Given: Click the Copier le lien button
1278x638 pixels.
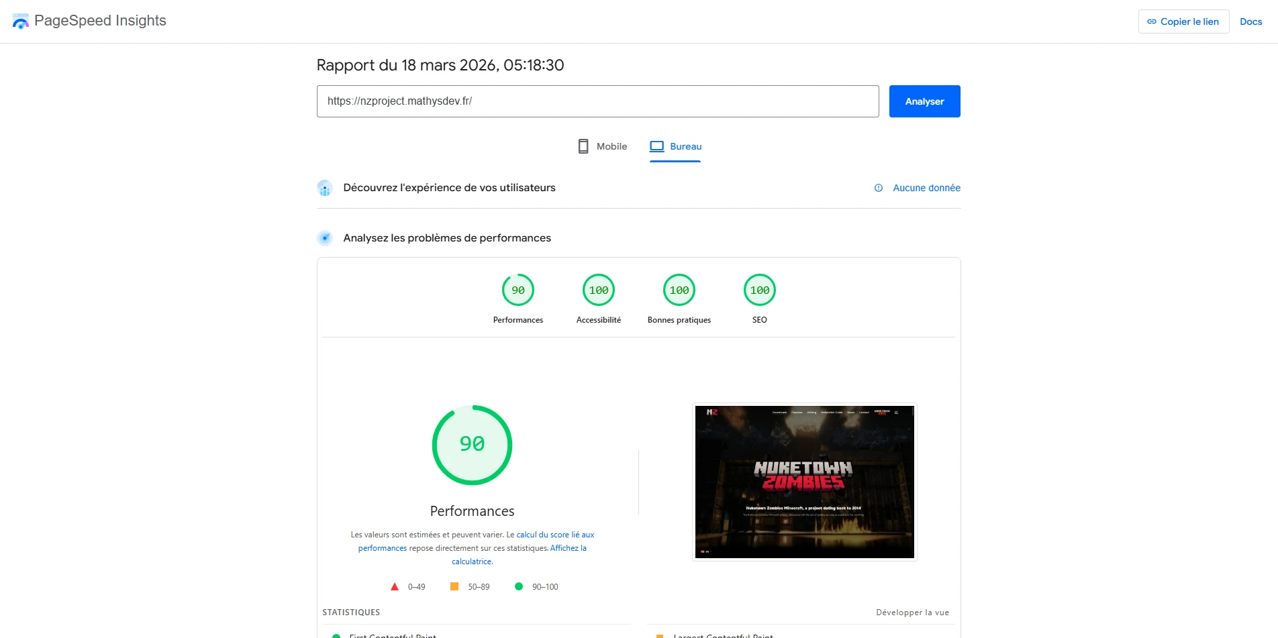Looking at the screenshot, I should pyautogui.click(x=1183, y=21).
